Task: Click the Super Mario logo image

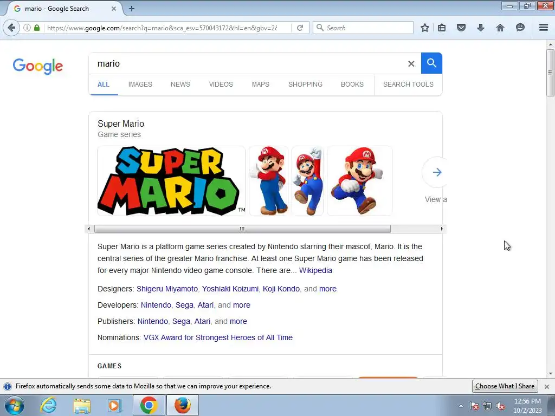Action: [x=171, y=181]
